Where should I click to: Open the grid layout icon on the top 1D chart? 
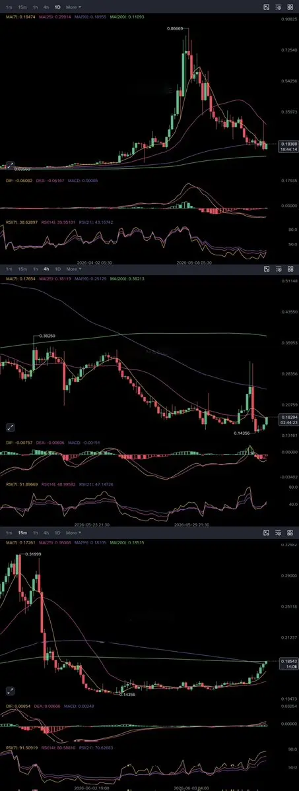[290, 7]
